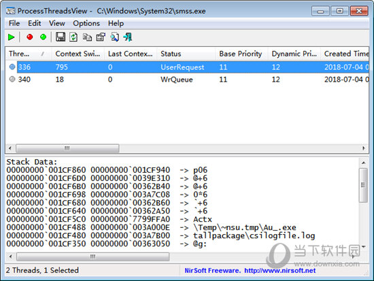Click the floppy disk save icon
The image size is (374, 281).
61,37
